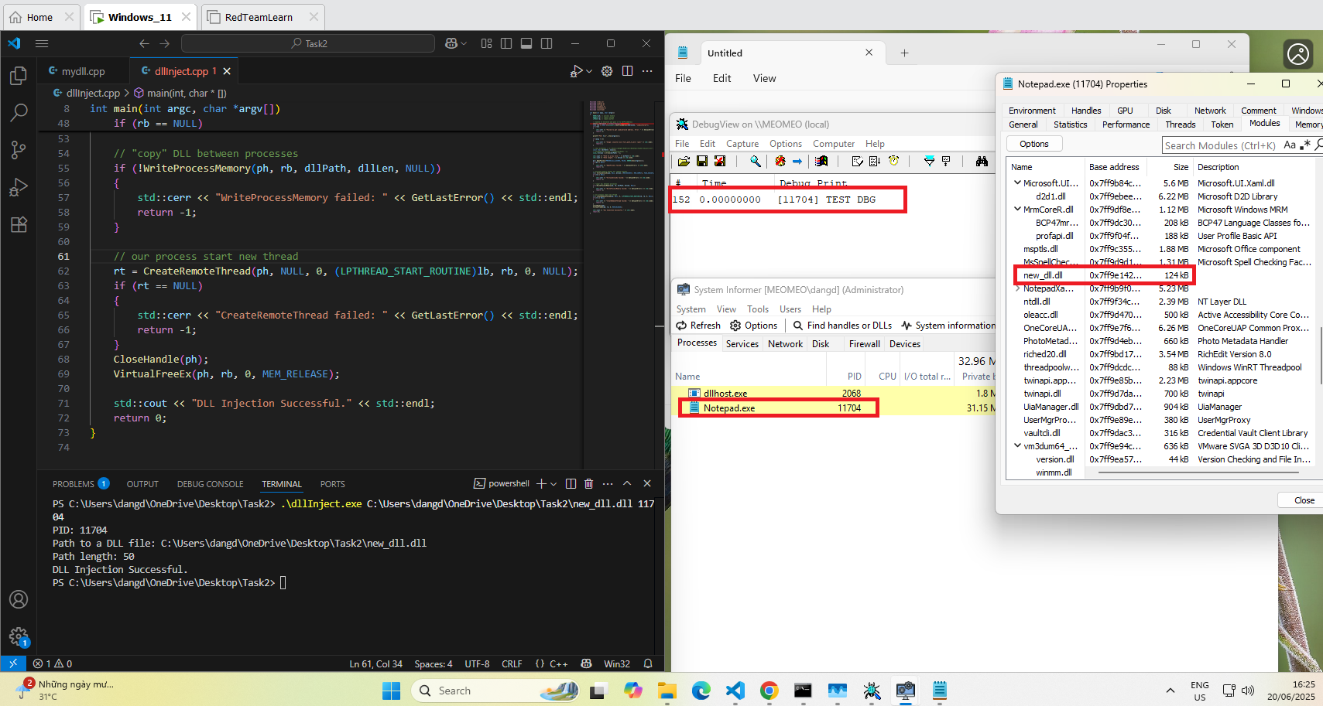Image resolution: width=1323 pixels, height=706 pixels.
Task: Click the Search Modules input field
Action: 1220,145
